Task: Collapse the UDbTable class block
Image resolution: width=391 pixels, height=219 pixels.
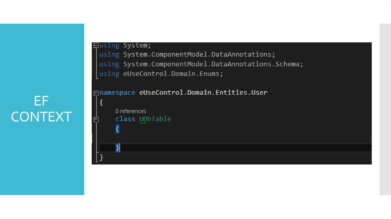Action: 96,119
